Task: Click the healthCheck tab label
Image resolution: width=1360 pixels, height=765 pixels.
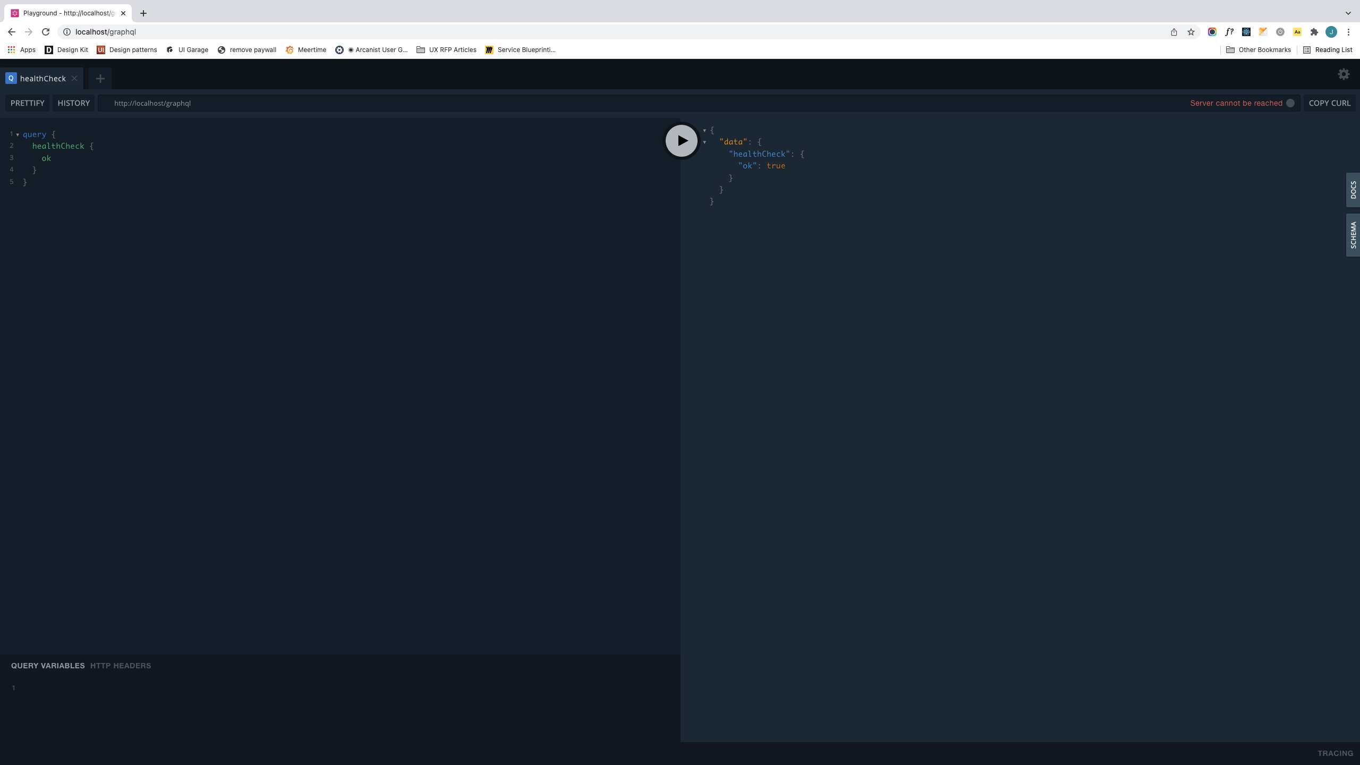Action: [x=43, y=78]
